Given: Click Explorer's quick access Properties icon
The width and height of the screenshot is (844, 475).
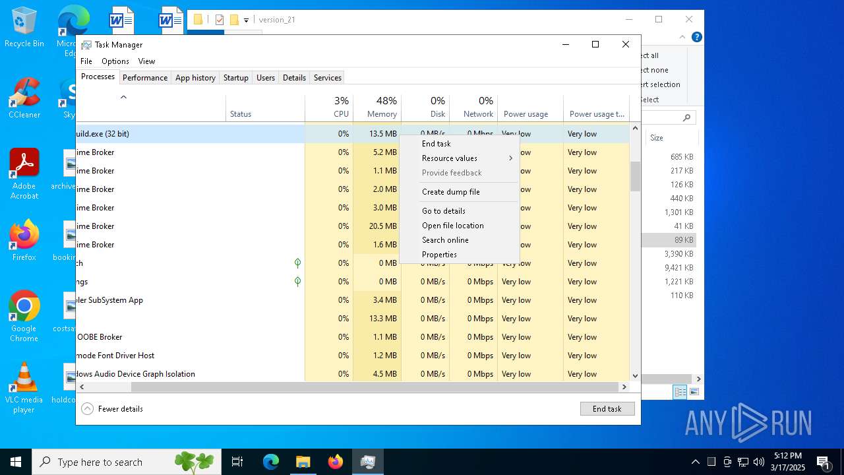Looking at the screenshot, I should pyautogui.click(x=220, y=20).
